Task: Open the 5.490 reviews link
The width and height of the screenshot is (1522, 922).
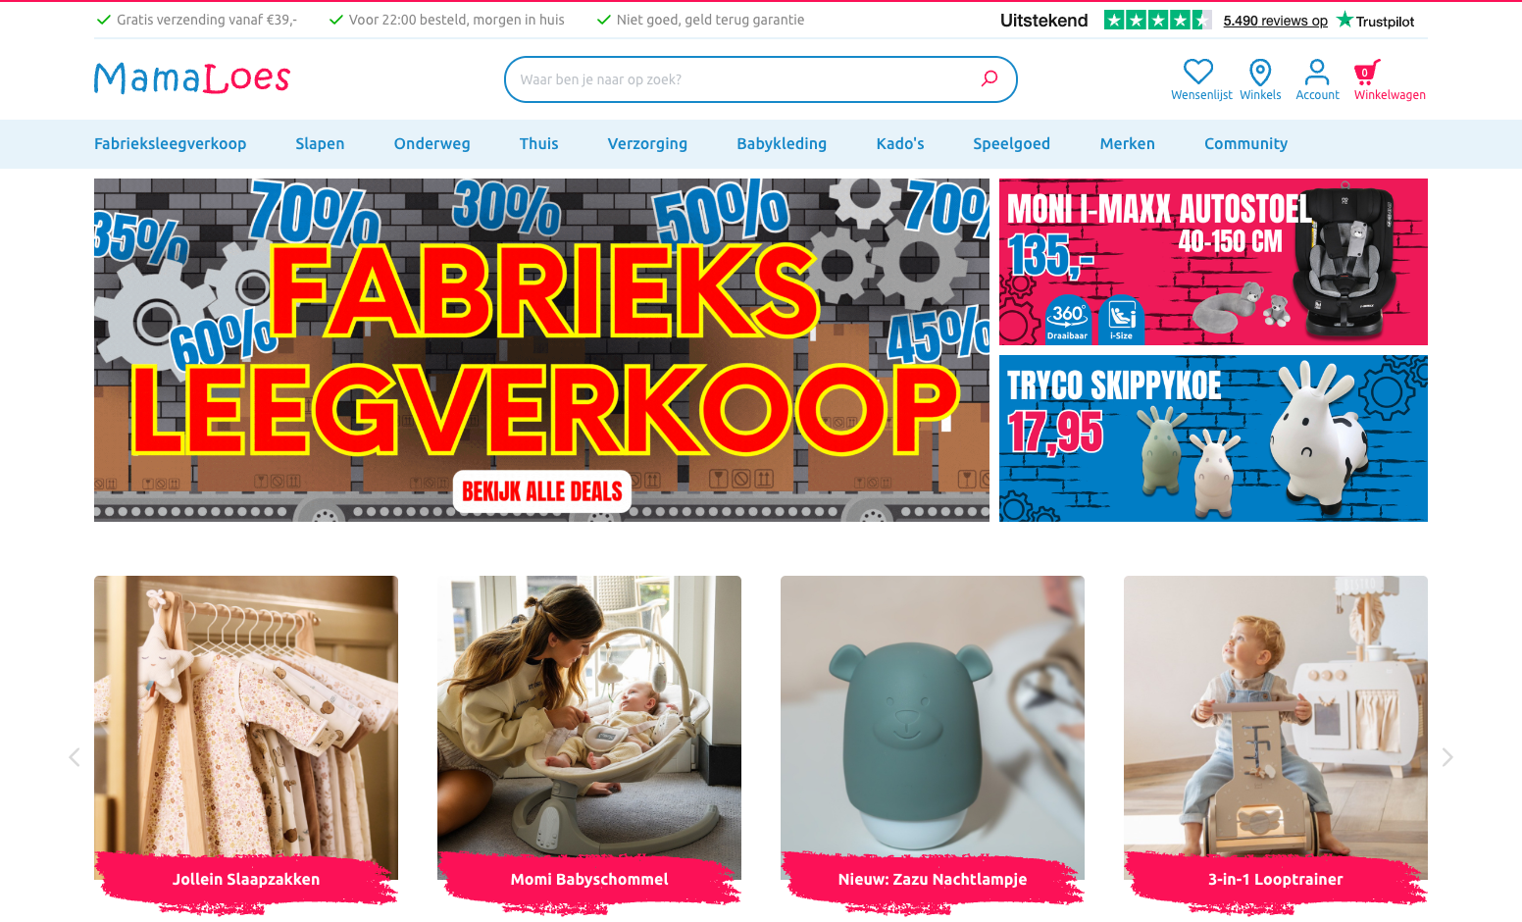Action: coord(1275,21)
